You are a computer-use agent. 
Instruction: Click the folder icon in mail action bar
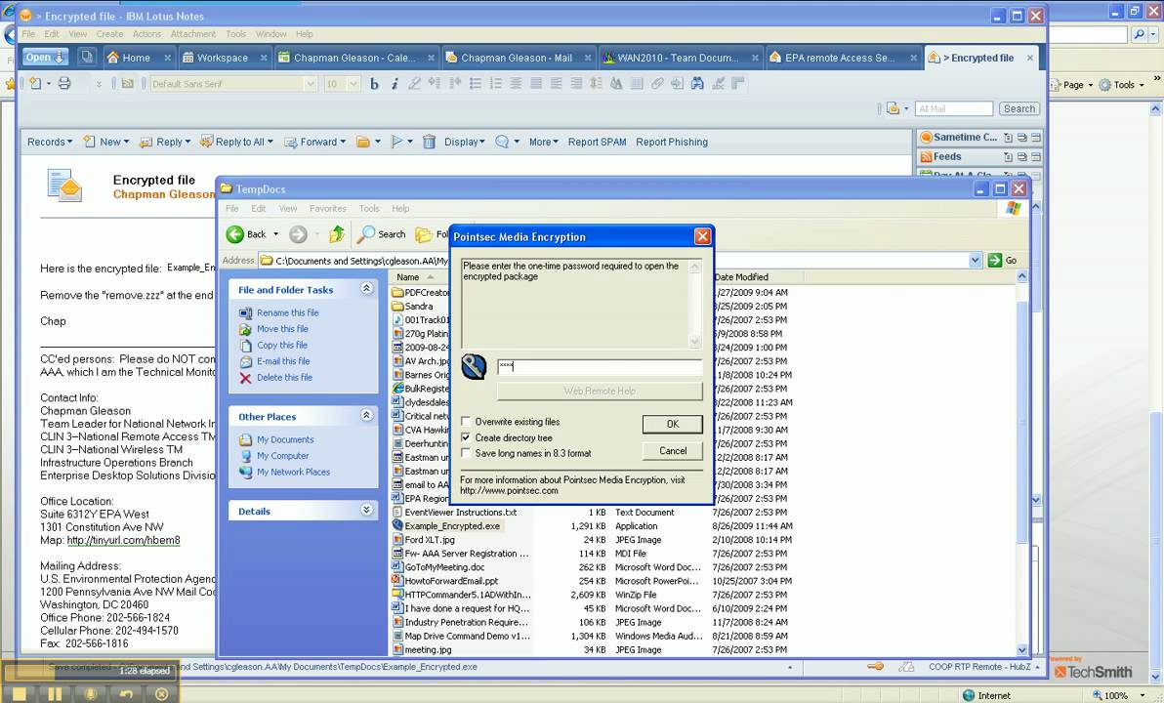tap(363, 142)
